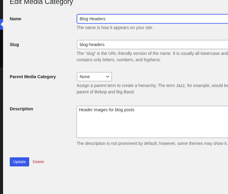Click the Edit Media Category heading
The width and height of the screenshot is (228, 194).
pyautogui.click(x=41, y=2)
